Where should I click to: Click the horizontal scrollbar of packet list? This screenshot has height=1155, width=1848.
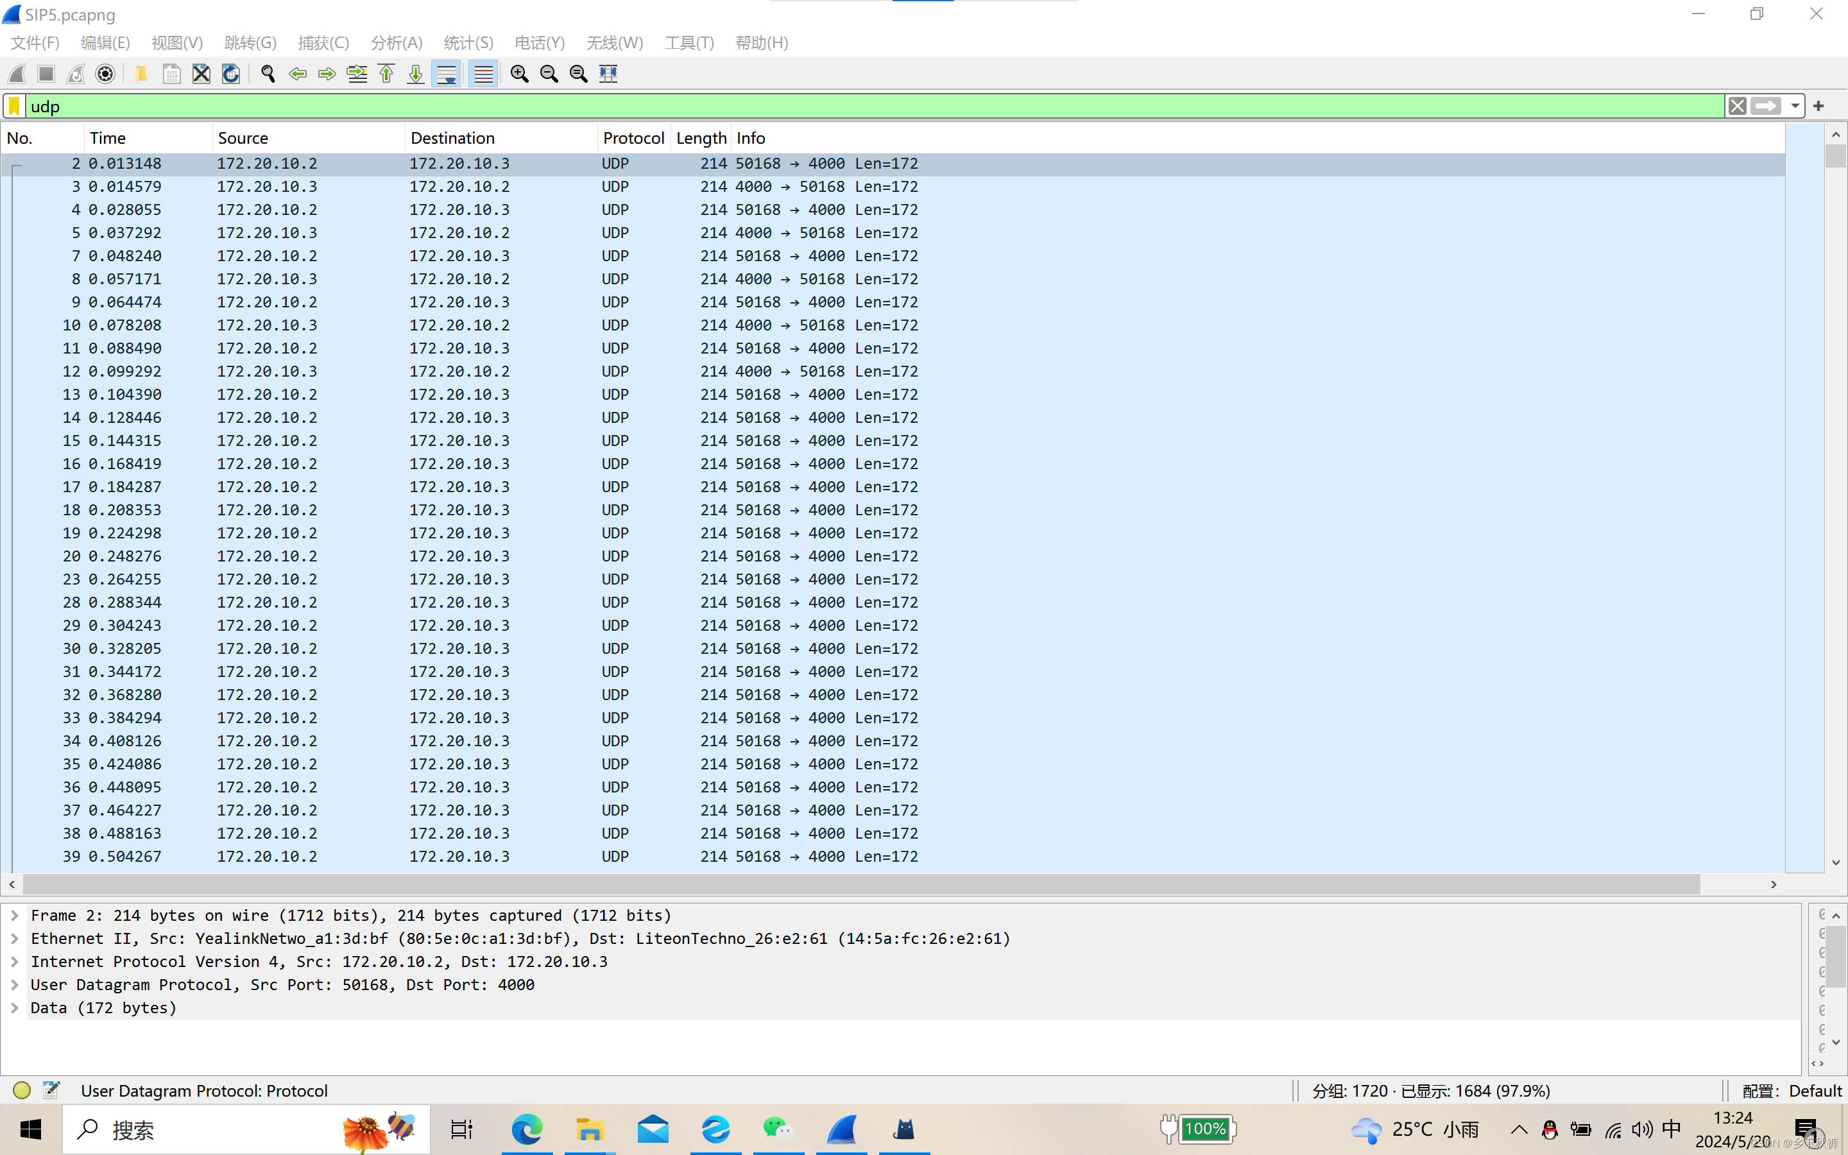[x=861, y=884]
